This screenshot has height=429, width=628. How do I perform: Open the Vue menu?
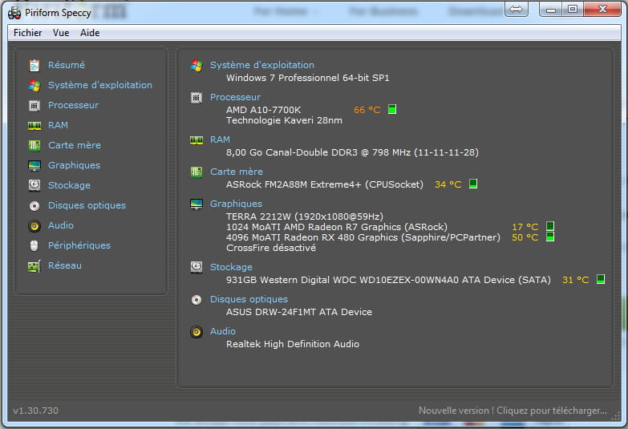coord(61,33)
